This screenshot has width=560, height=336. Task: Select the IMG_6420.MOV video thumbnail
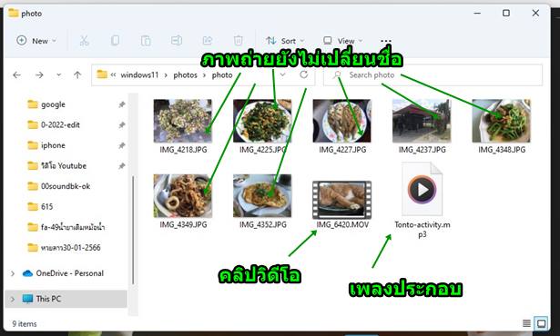[341, 200]
